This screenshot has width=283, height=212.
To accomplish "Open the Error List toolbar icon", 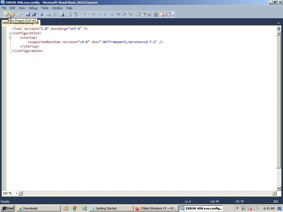I will point(162,14).
